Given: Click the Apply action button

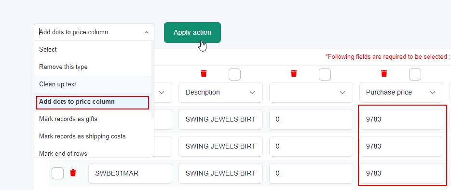Looking at the screenshot, I should click(192, 32).
